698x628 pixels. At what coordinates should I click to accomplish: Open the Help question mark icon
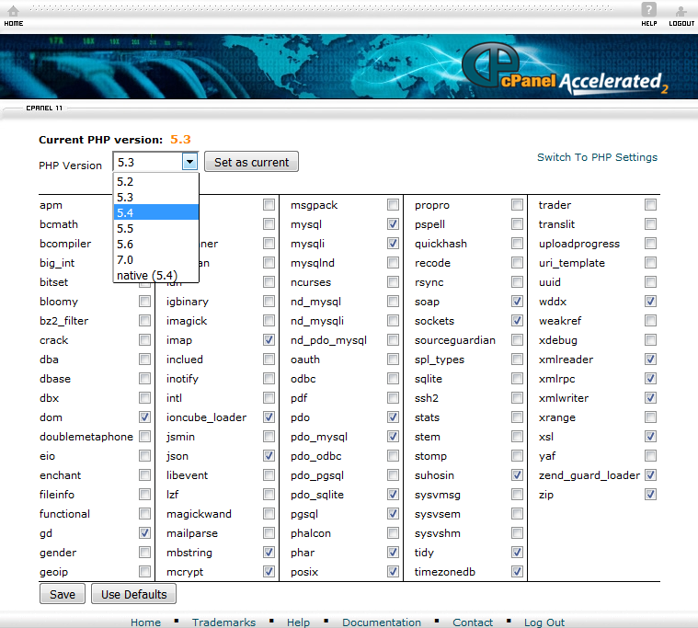(648, 10)
